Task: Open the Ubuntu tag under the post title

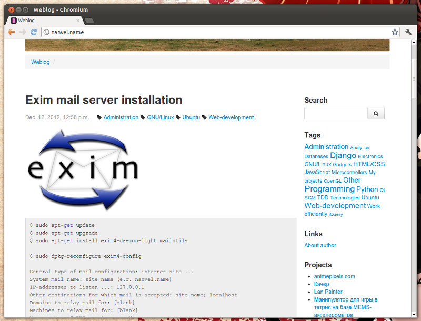Action: click(x=191, y=117)
